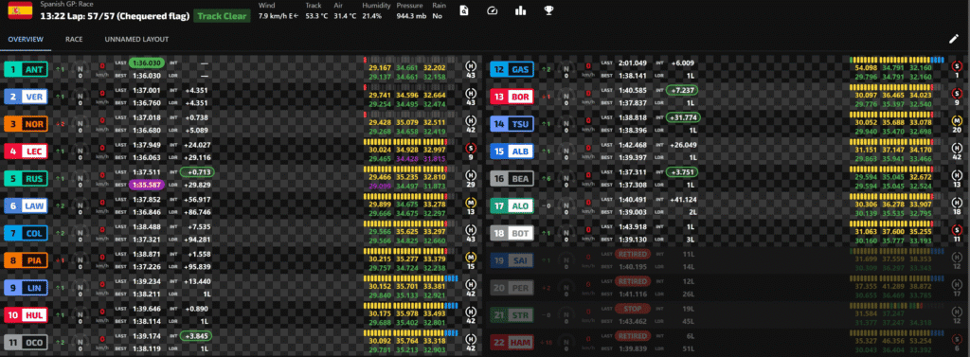The height and width of the screenshot is (357, 970).
Task: Select driver tag 17 ALO
Action: coord(512,205)
